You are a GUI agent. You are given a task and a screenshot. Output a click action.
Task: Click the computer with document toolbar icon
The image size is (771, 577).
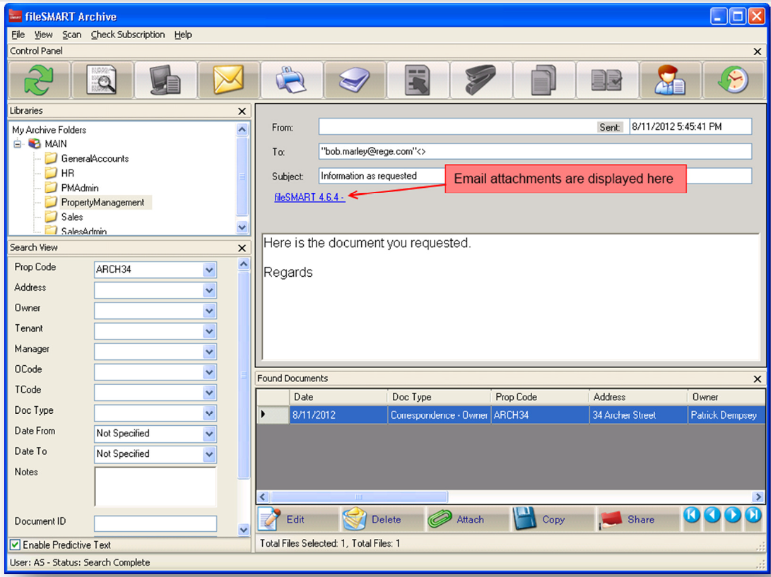coord(165,80)
